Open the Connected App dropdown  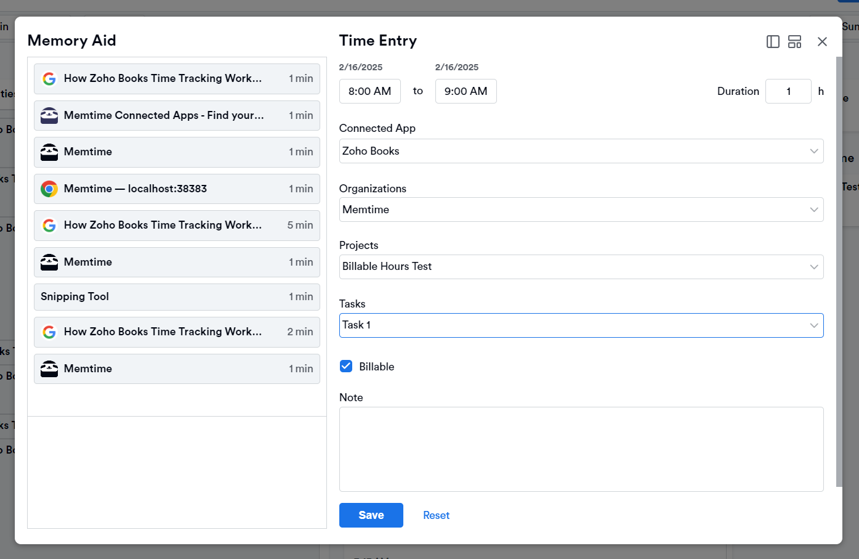point(581,151)
